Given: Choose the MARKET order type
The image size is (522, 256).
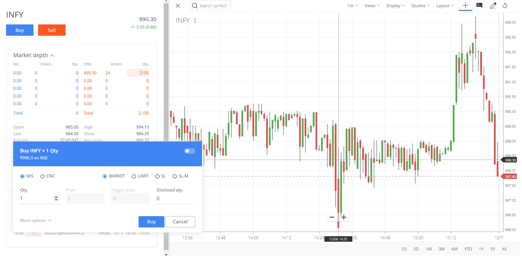Looking at the screenshot, I should 105,176.
